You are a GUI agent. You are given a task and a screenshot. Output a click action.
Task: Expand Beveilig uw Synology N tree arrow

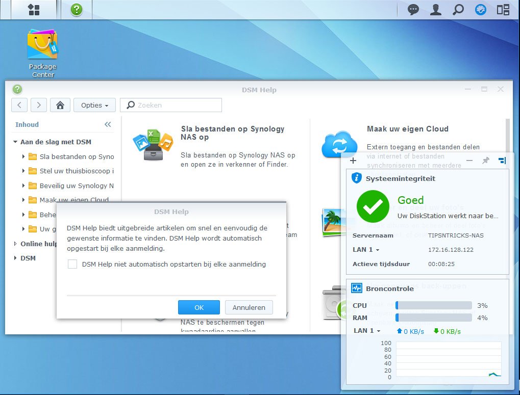[x=23, y=186]
